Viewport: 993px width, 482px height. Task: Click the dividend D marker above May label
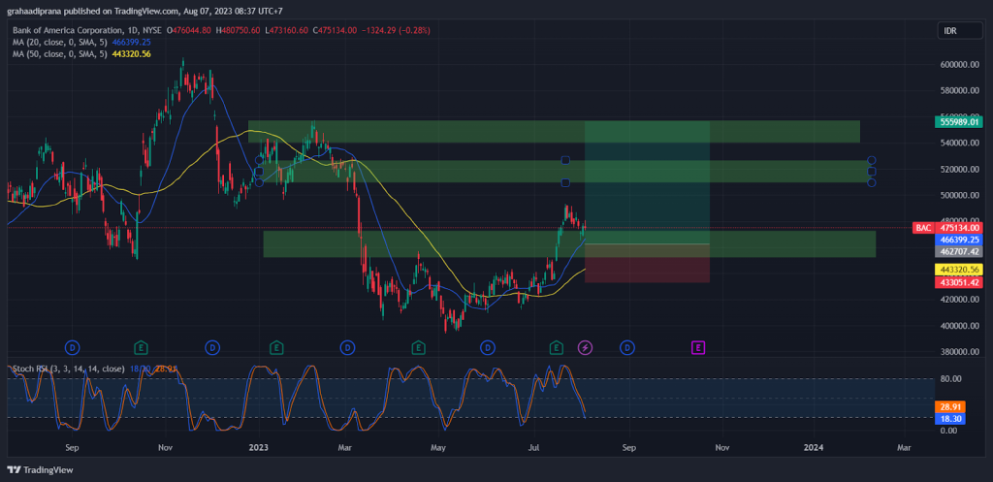click(487, 347)
